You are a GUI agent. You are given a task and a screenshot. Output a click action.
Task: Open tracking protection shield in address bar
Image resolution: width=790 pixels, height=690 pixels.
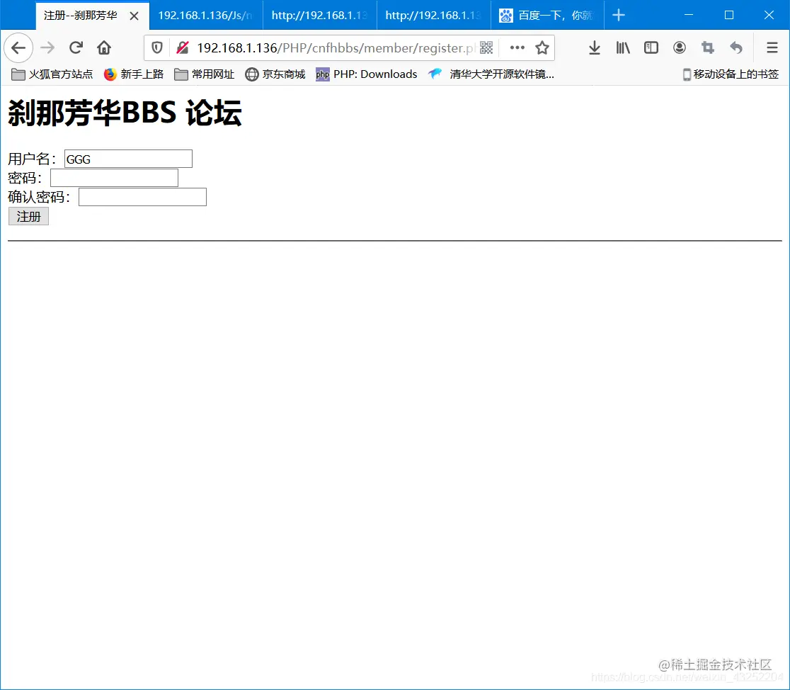point(157,48)
